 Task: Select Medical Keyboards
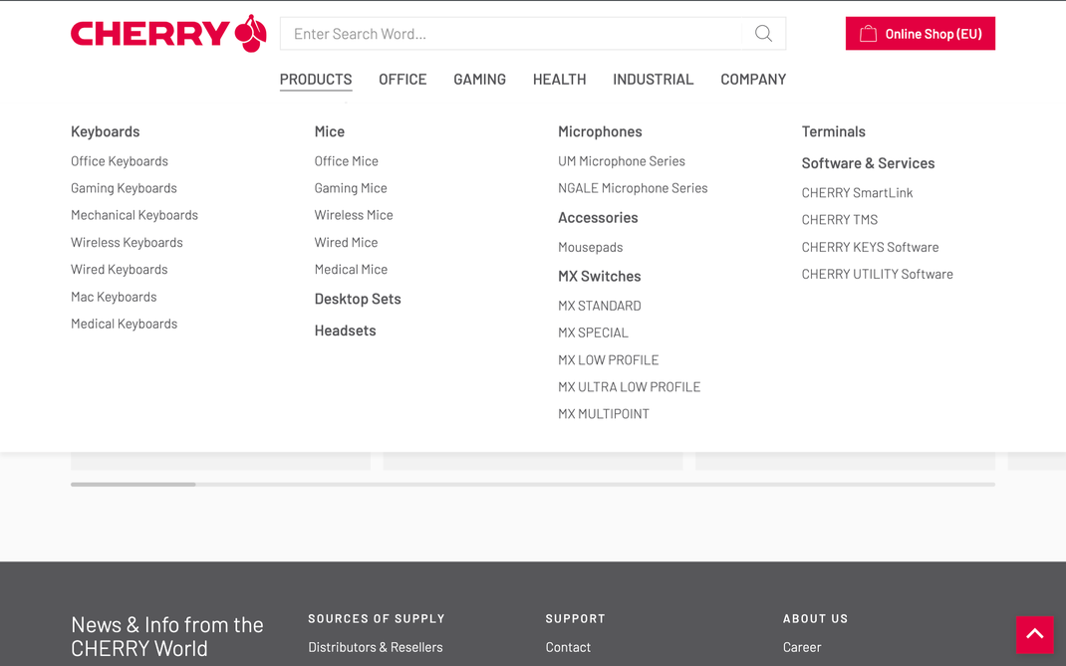tap(124, 325)
